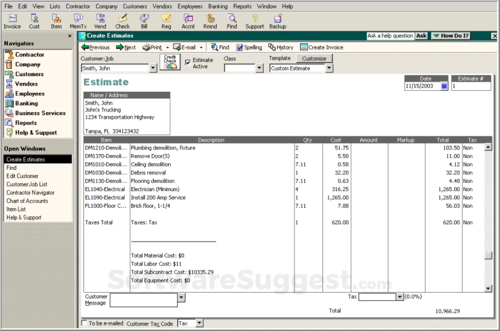The image size is (500, 331).
Task: Click the Rmnd reminders icon
Action: (x=210, y=21)
